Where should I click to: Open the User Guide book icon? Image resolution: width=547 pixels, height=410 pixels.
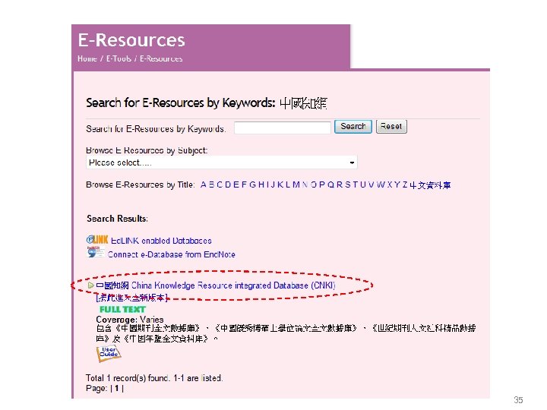[109, 354]
